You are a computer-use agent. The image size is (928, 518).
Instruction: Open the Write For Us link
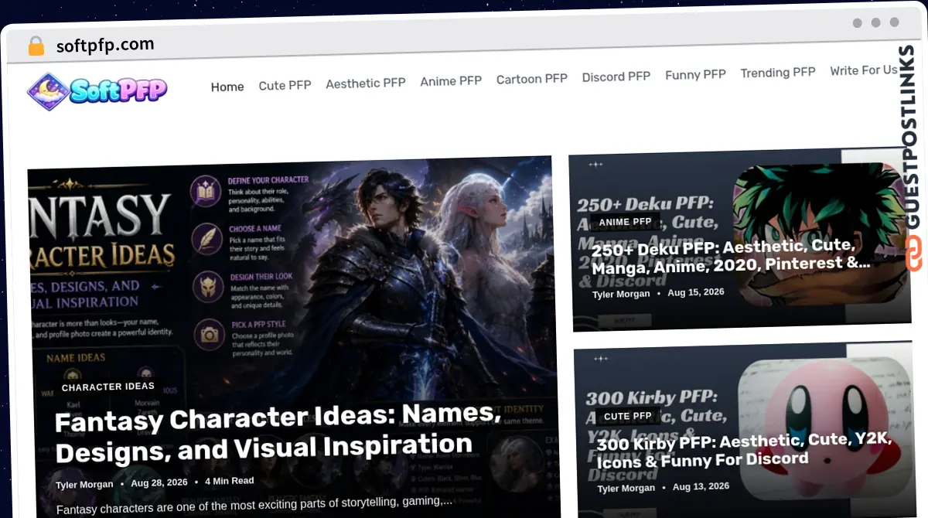863,70
